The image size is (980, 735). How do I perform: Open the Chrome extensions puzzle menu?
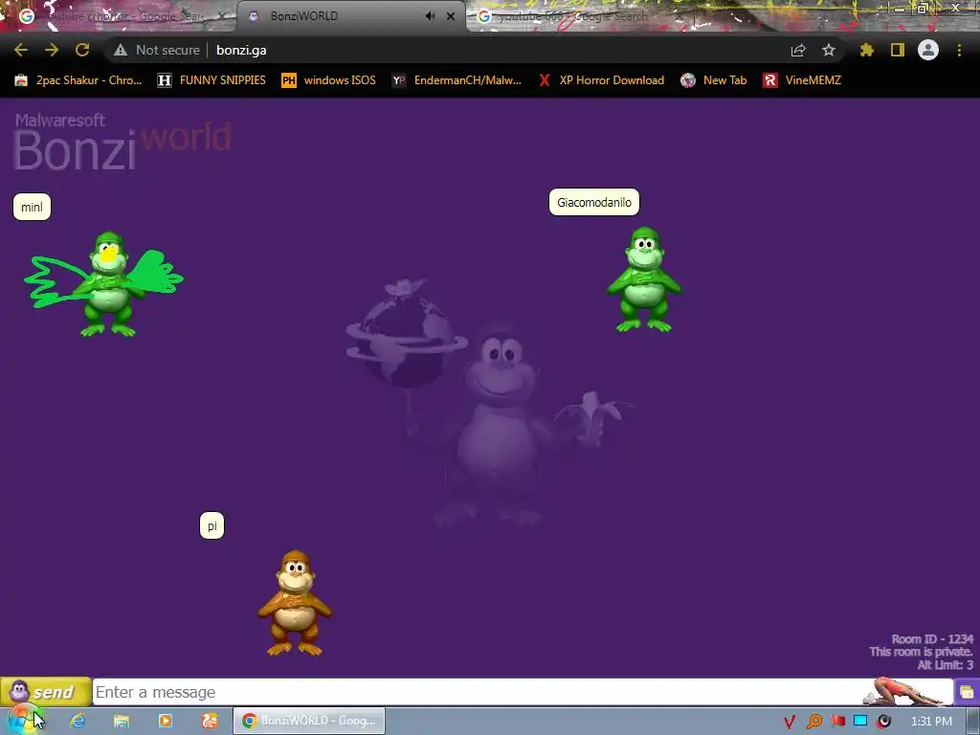click(867, 50)
